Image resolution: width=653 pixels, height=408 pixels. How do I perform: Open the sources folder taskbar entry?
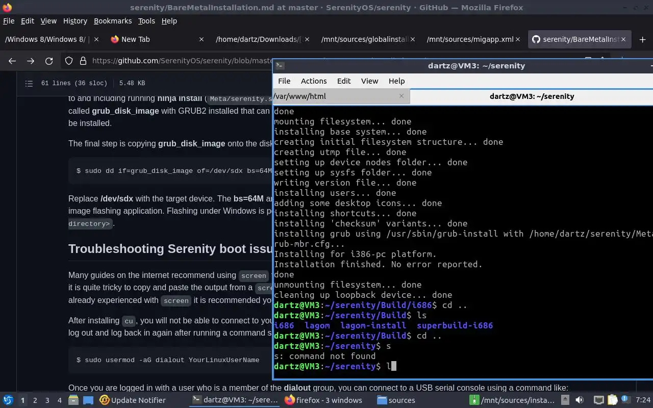[396, 400]
